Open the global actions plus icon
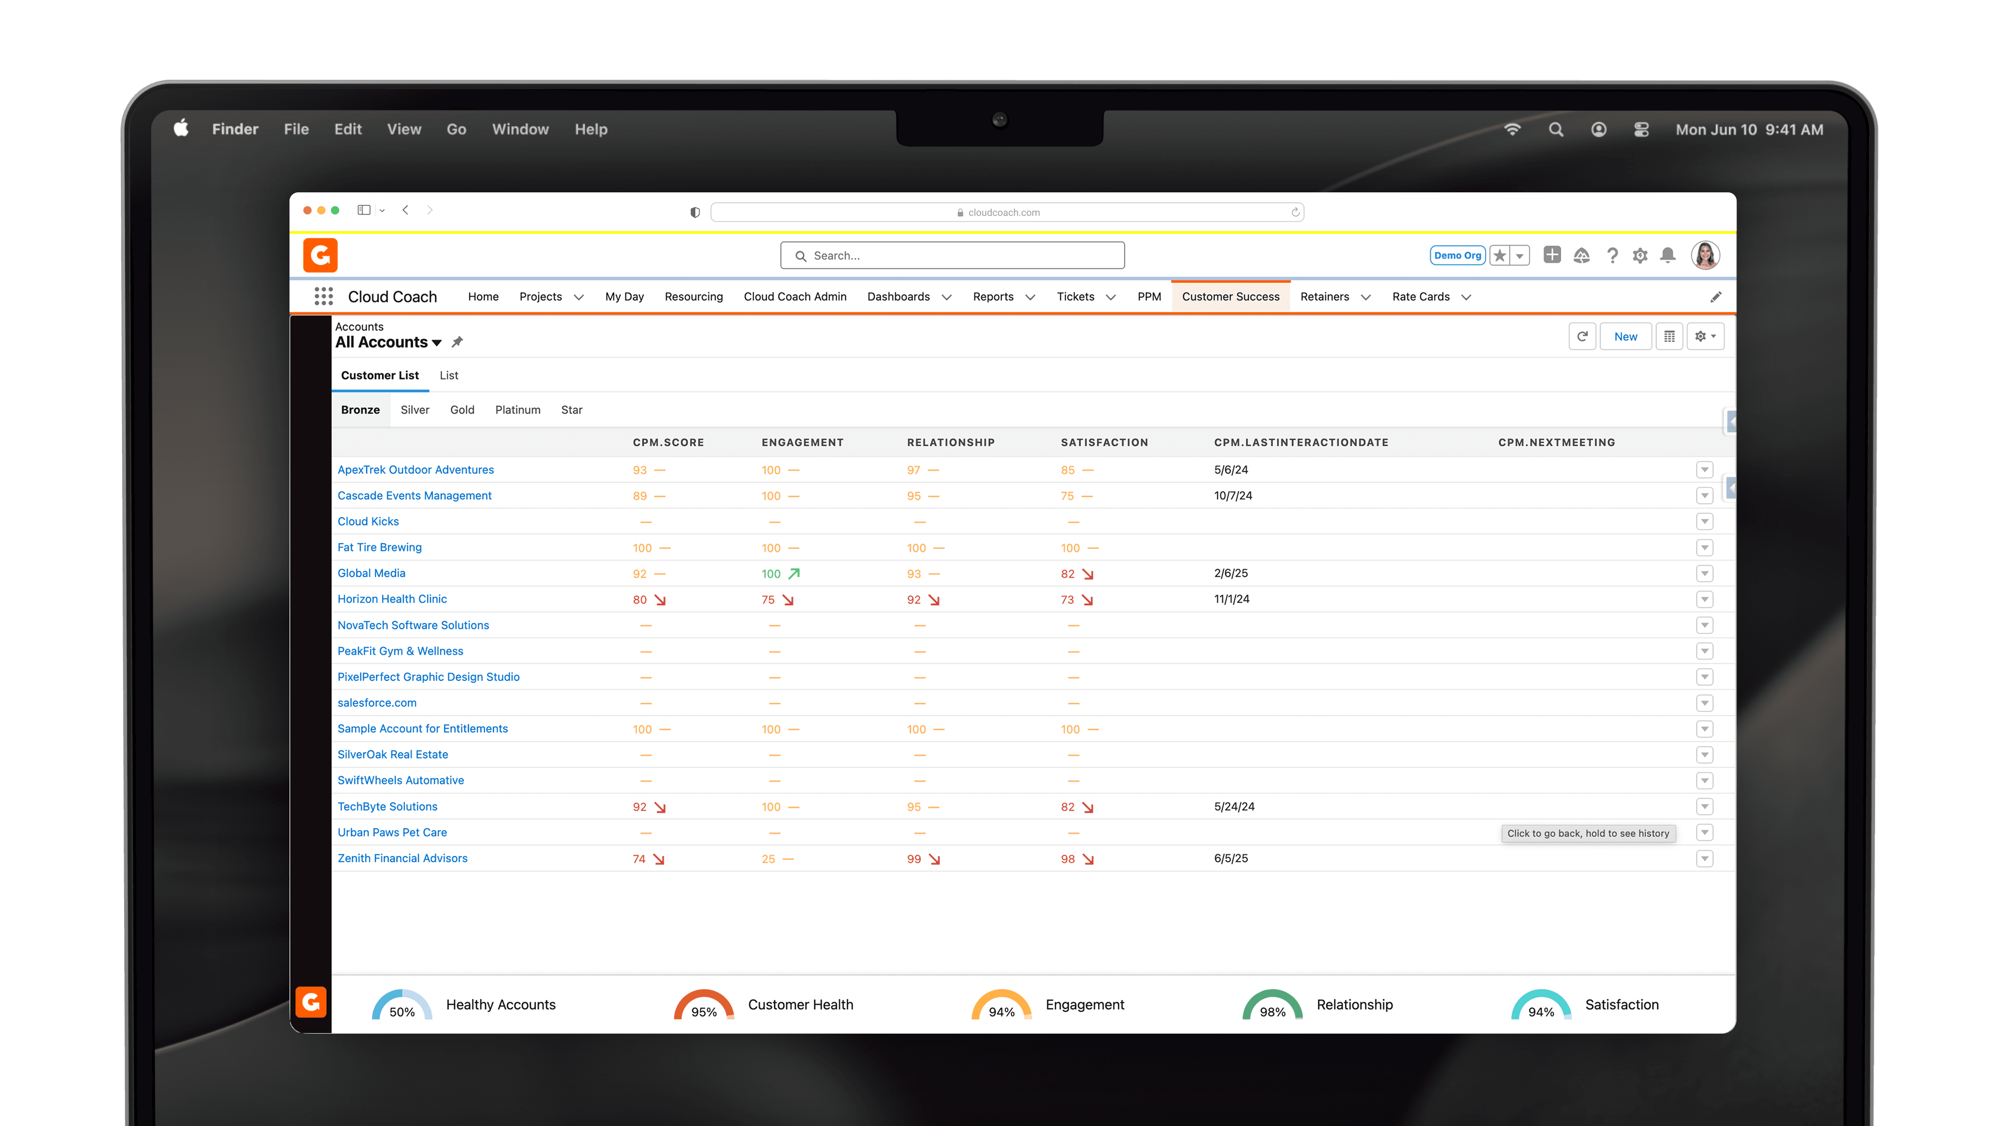This screenshot has height=1126, width=2003. click(x=1552, y=255)
